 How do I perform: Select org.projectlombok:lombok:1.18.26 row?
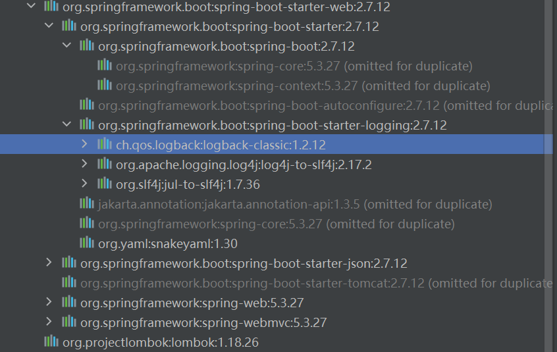pos(277,342)
